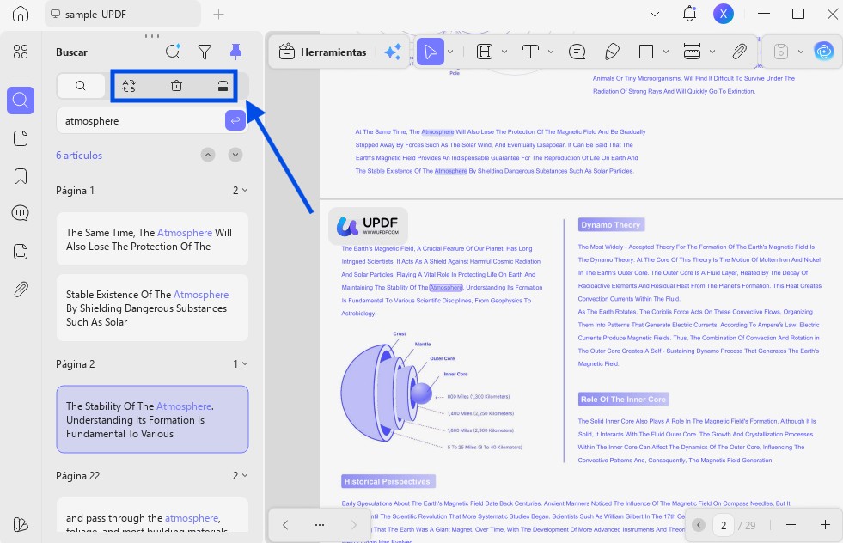Open the search filter funnel icon
Viewport: 843px width, 543px height.
click(x=205, y=52)
